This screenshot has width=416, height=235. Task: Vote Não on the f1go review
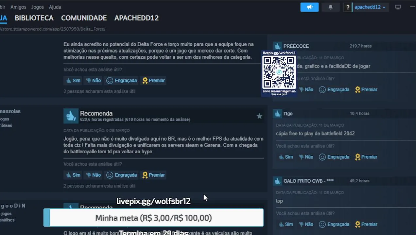pyautogui.click(x=305, y=157)
